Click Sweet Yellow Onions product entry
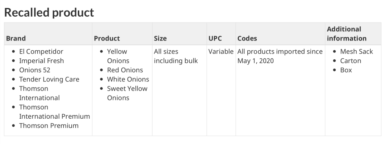This screenshot has height=144, width=391. point(127,93)
